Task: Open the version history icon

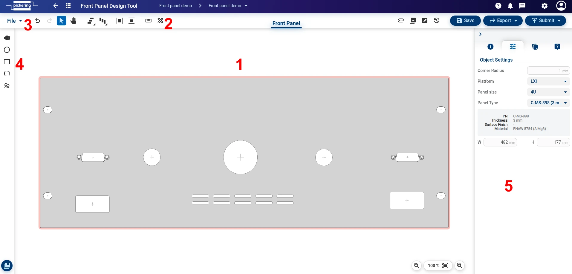Action: click(437, 21)
